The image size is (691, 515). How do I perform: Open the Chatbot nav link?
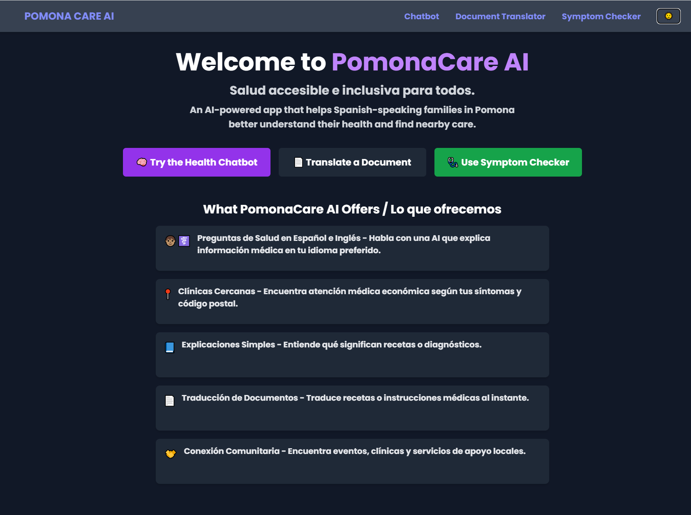tap(421, 16)
